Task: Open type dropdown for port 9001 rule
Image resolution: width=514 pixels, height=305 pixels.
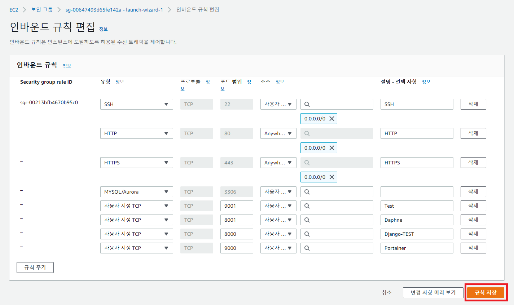Action: [x=137, y=206]
